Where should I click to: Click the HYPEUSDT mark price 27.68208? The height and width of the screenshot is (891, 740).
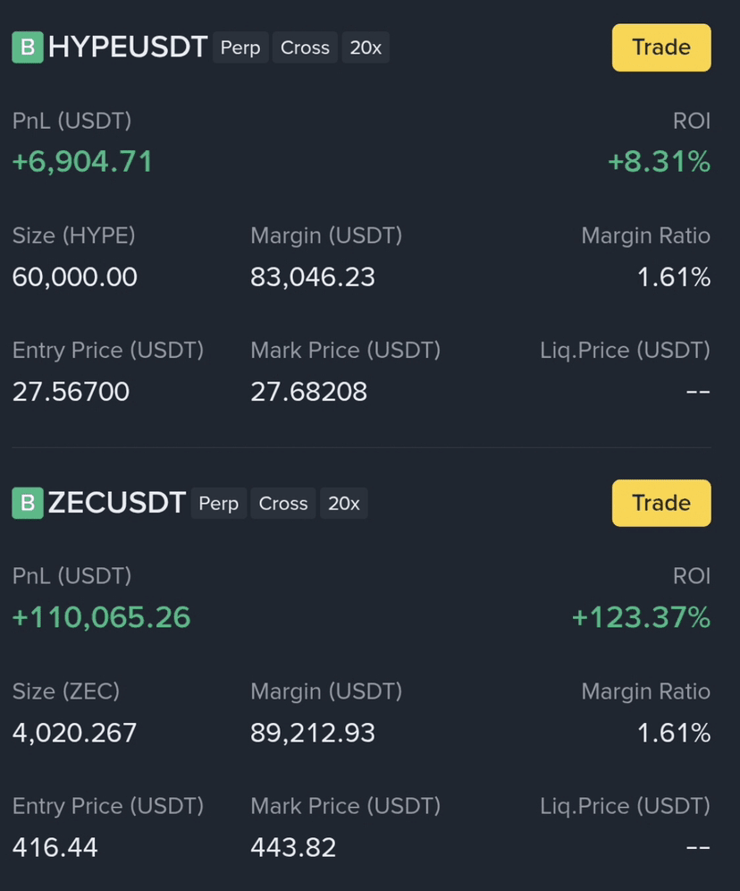pyautogui.click(x=309, y=392)
